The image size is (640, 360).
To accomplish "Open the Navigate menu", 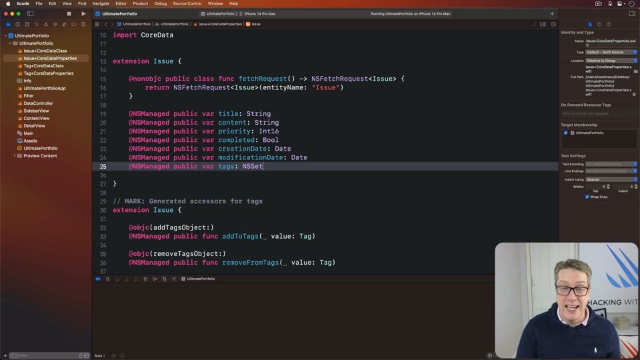I will click(x=101, y=3).
